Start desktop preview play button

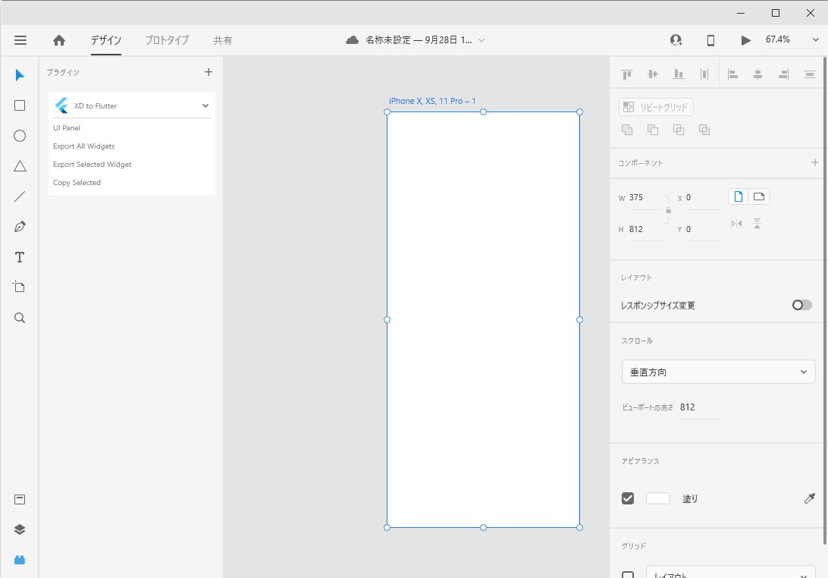[745, 40]
